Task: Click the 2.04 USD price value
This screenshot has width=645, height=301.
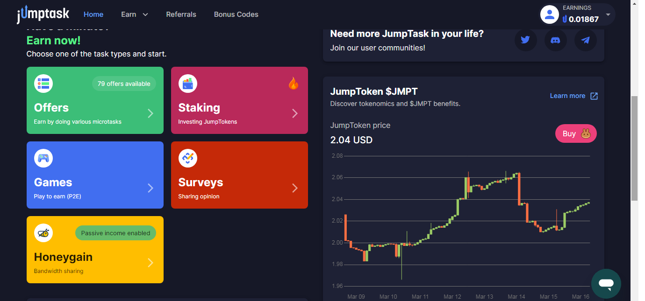Action: coord(351,140)
